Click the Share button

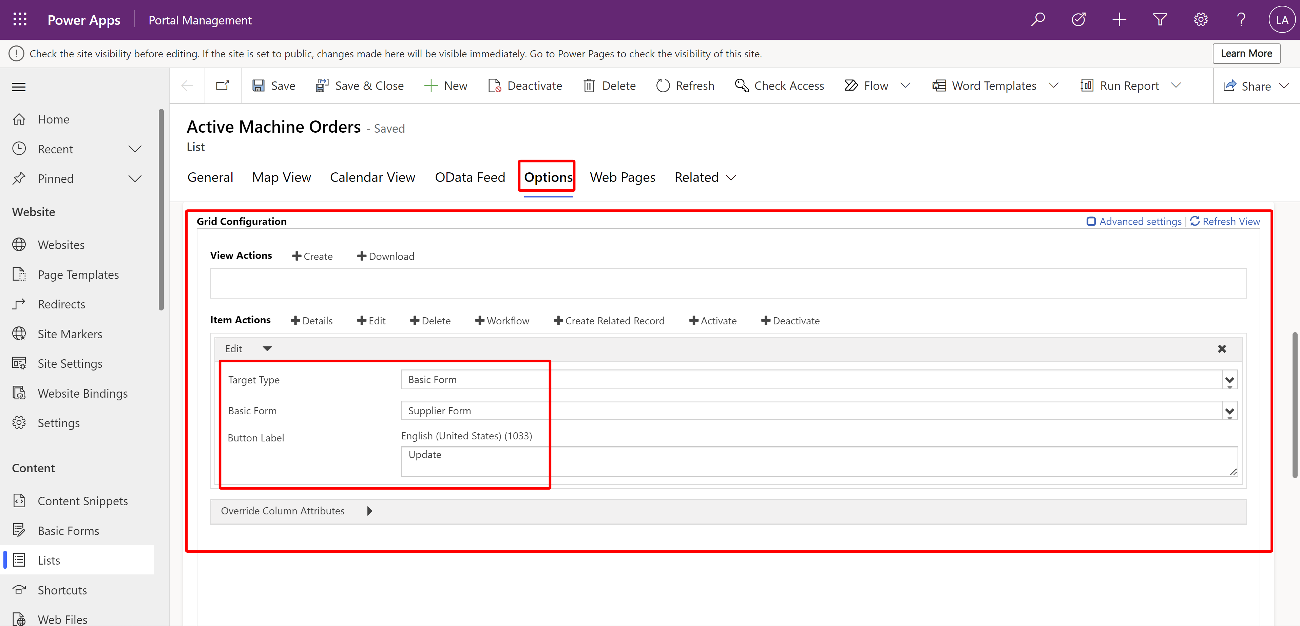click(x=1246, y=86)
